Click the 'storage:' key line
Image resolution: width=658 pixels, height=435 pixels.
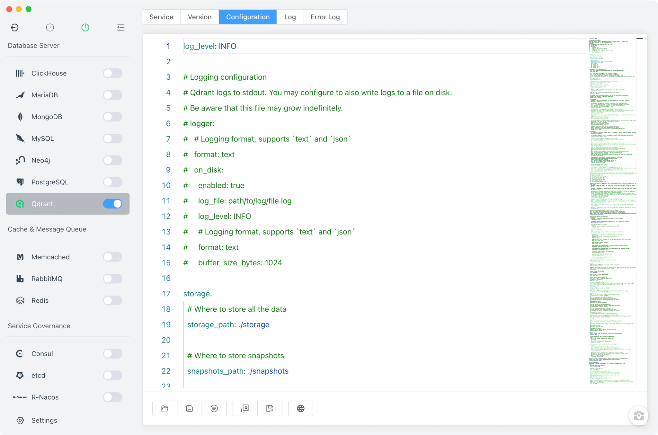(x=198, y=294)
